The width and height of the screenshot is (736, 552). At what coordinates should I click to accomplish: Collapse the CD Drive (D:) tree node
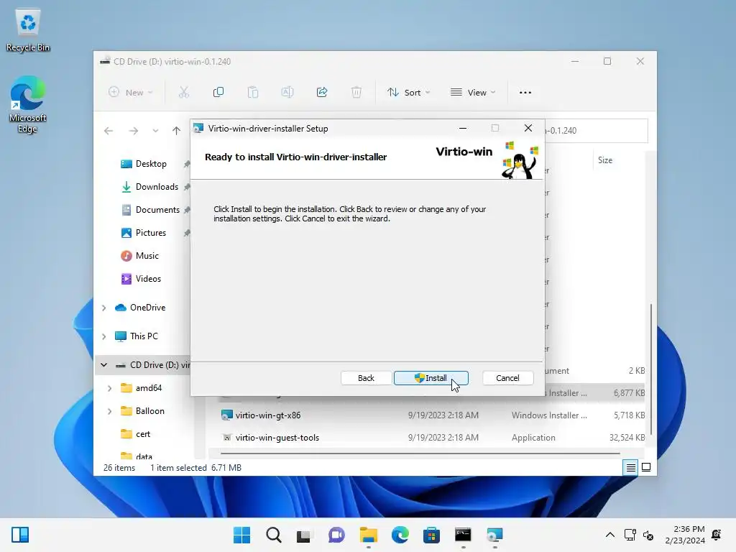(x=103, y=364)
